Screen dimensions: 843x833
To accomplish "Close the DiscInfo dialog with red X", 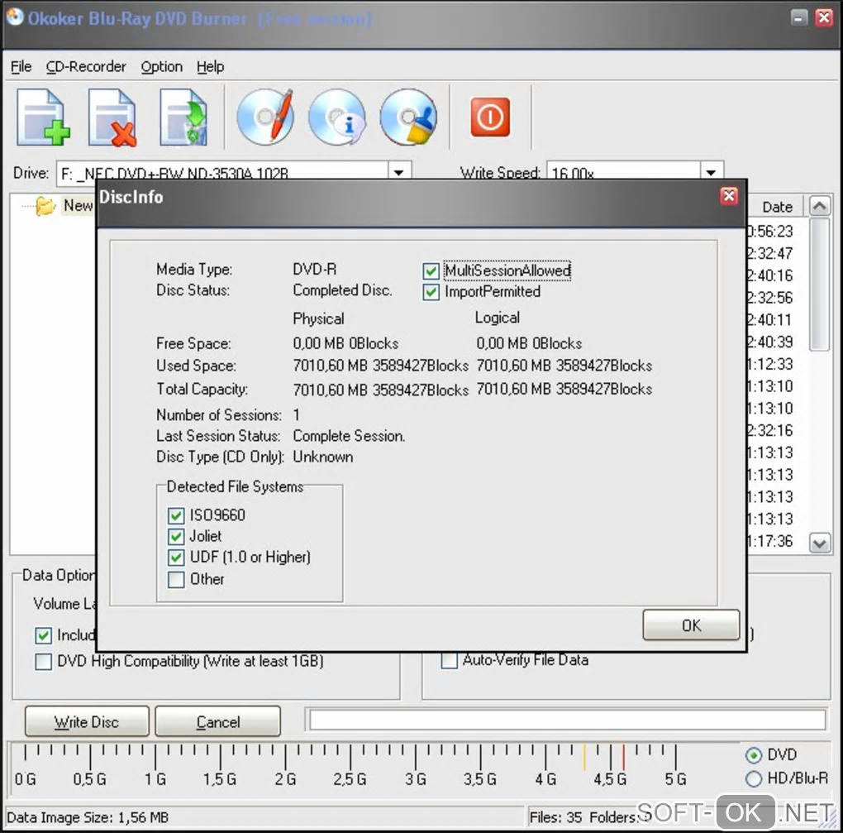I will coord(728,196).
